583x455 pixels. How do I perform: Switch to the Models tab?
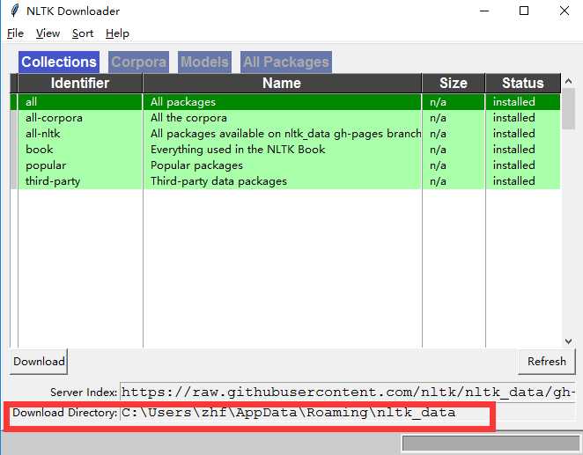click(x=204, y=62)
